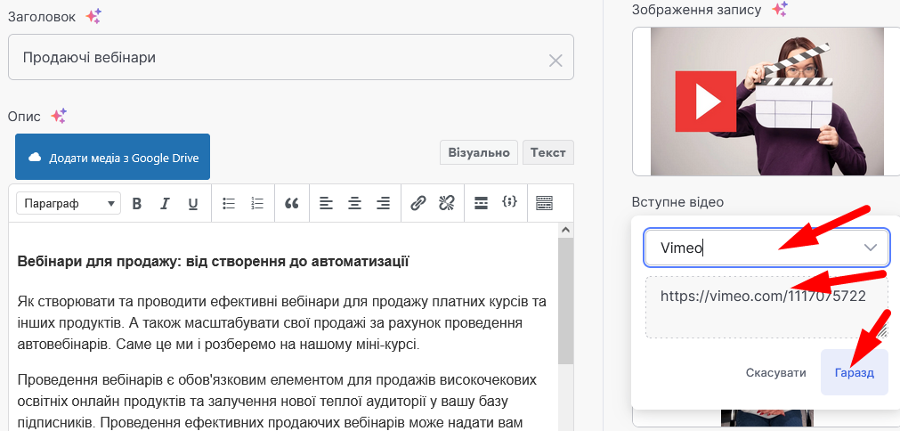Clear the Заголовок field with the X icon
Screen dimensions: 900x431
point(555,61)
